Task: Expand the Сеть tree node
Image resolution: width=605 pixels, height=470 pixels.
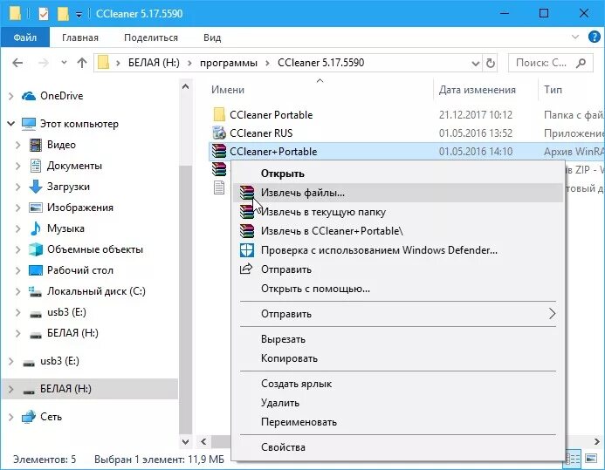Action: click(x=11, y=417)
